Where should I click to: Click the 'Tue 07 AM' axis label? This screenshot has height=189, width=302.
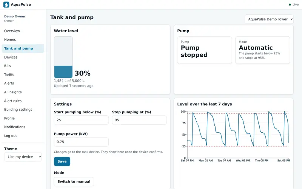[224, 160]
